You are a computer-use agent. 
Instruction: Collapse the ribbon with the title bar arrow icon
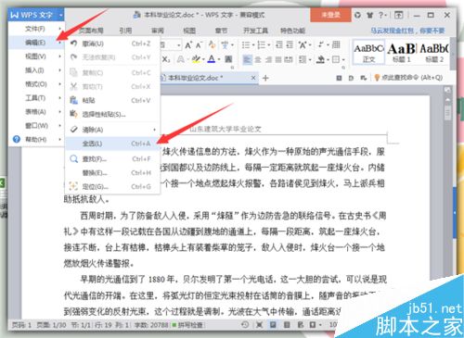click(x=399, y=15)
